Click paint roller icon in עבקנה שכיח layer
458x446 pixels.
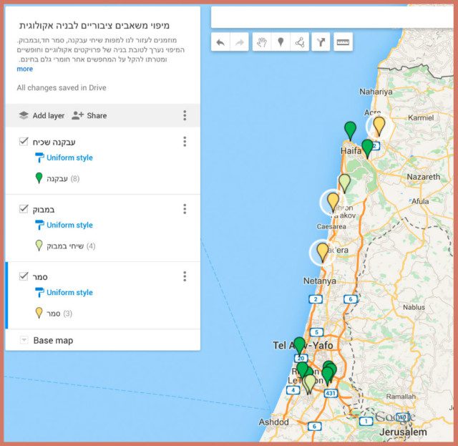pos(39,157)
